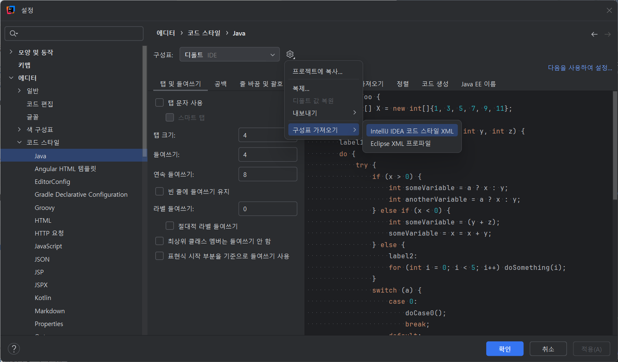Select 'JavaScript' code style item
The width and height of the screenshot is (618, 362).
(48, 246)
